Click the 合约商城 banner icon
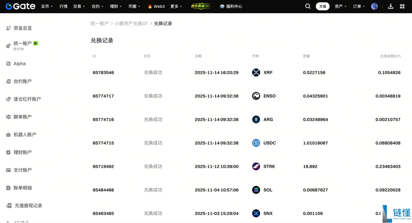 tap(200, 6)
